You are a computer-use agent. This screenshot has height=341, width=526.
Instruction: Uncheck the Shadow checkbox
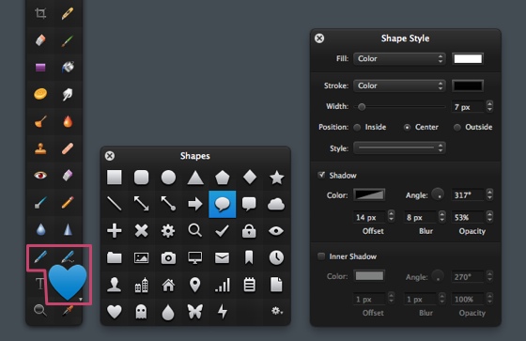321,175
